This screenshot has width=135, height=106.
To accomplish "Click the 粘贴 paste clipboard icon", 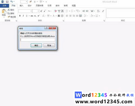I will pos(4,11).
